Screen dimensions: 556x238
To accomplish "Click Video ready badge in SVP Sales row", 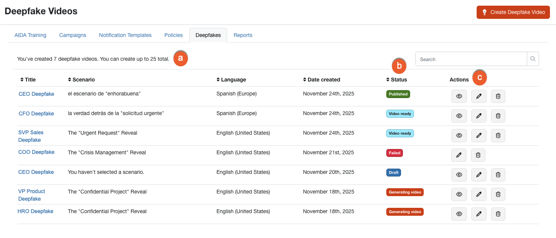I will [x=400, y=133].
